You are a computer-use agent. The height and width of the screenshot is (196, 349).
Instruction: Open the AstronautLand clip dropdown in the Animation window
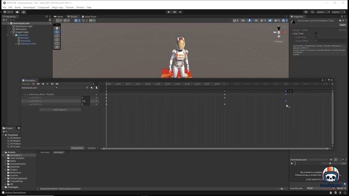39,88
